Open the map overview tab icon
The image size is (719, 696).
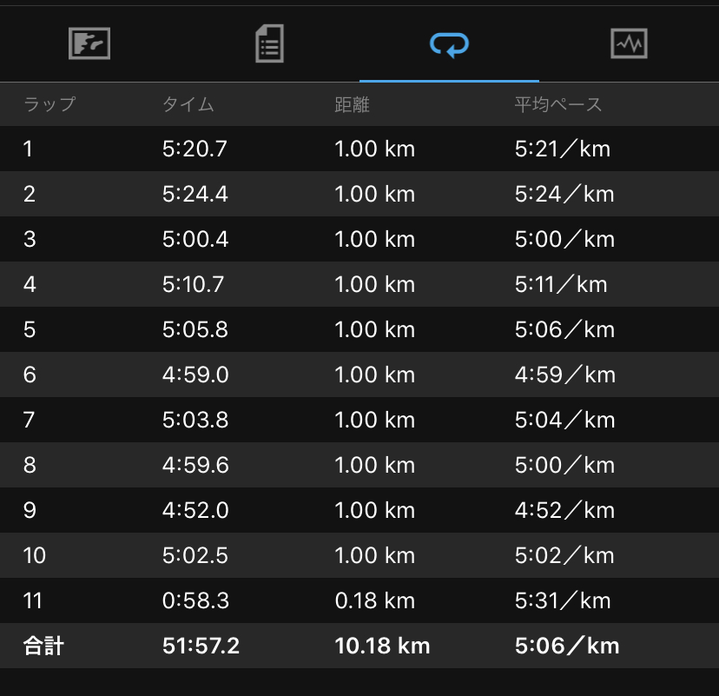click(89, 43)
